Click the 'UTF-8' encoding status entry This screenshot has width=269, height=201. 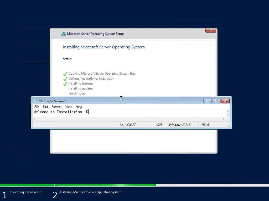point(204,125)
